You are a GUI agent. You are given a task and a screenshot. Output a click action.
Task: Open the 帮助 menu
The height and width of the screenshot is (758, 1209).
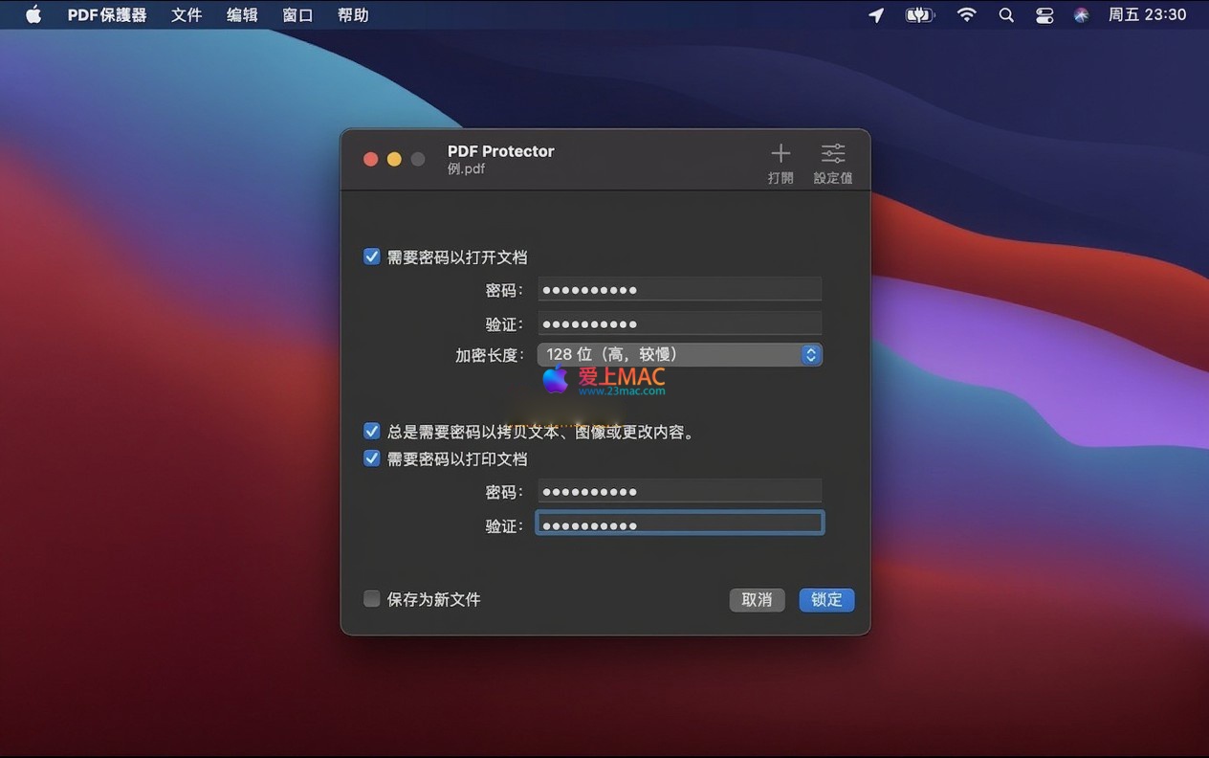[x=353, y=15]
